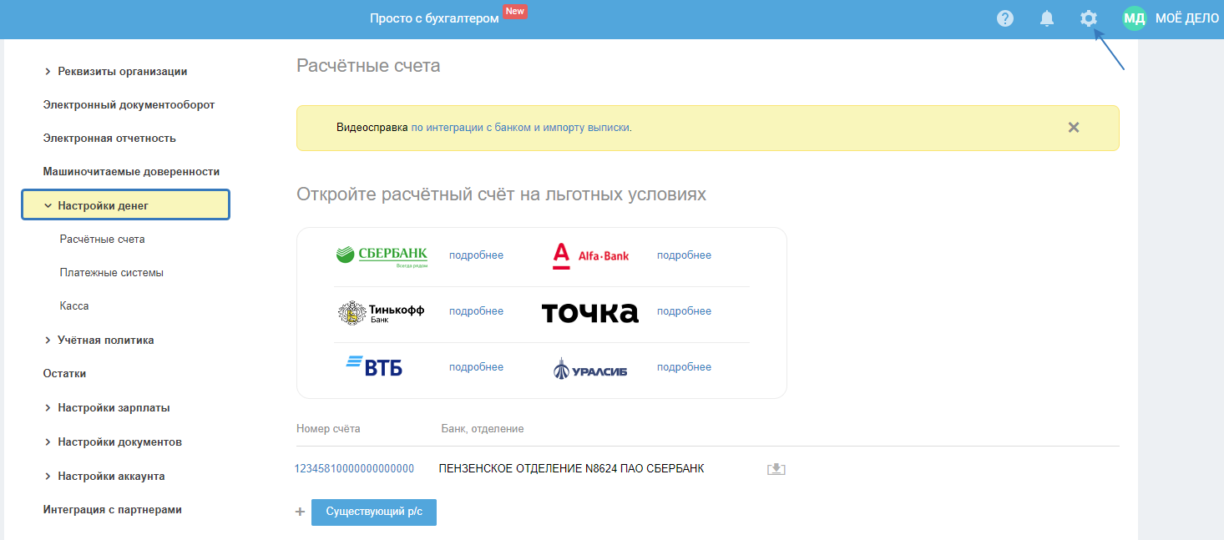Screen dimensions: 1224x540
Task: Open the settings gear icon
Action: pyautogui.click(x=1088, y=18)
